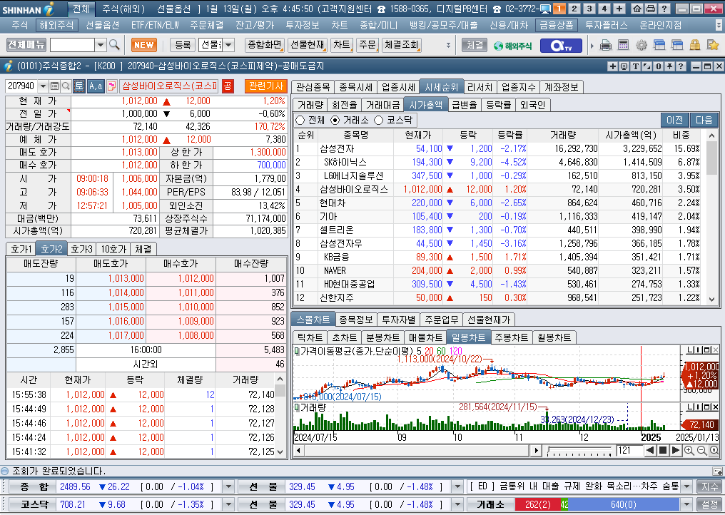Image resolution: width=725 pixels, height=515 pixels.
Task: Open the alpha TV button
Action: 561,46
